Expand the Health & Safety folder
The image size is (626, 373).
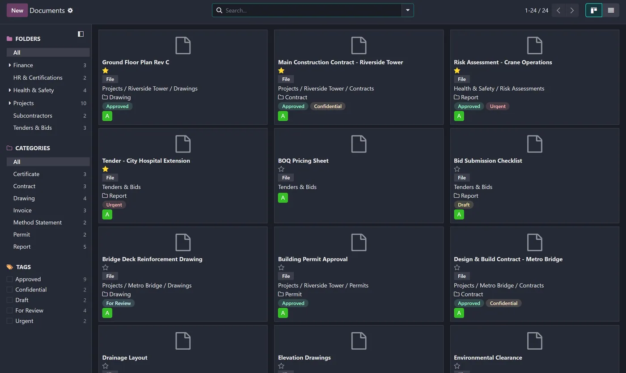tap(10, 90)
